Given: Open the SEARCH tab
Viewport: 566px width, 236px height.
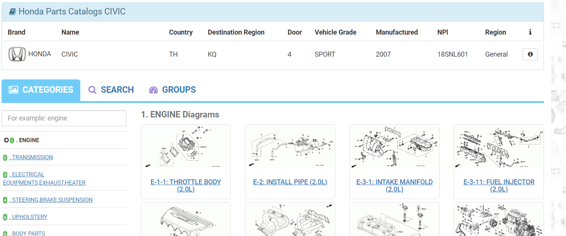Looking at the screenshot, I should coord(111,90).
